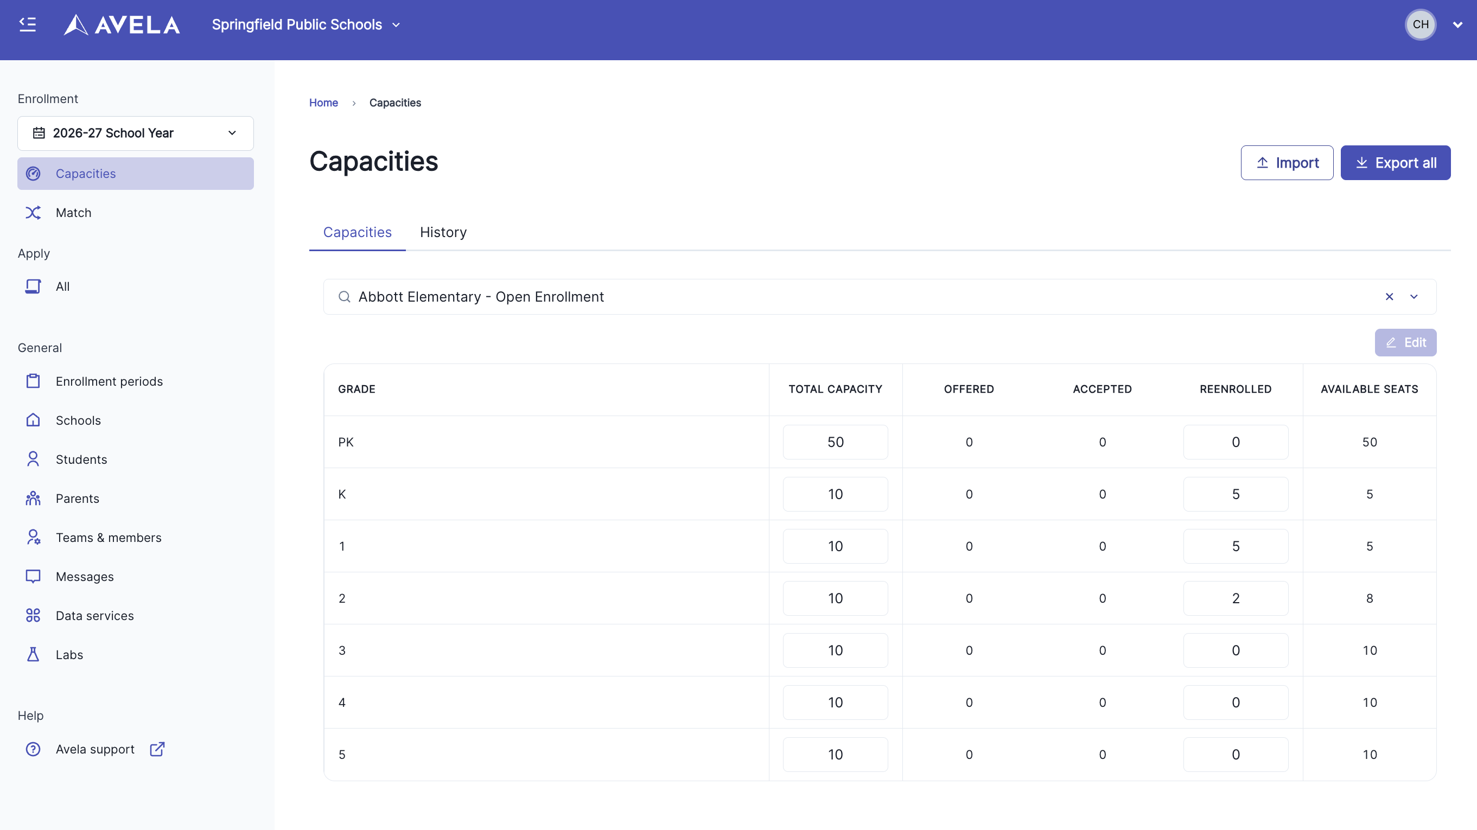Collapse the sidebar menu icon
This screenshot has width=1477, height=830.
point(28,24)
